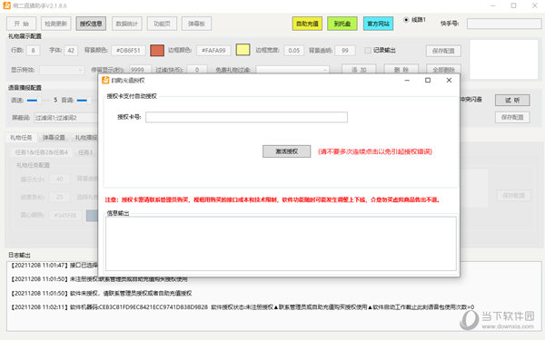This screenshot has height=340, width=545.
Task: Click the 试听 button
Action: (512, 100)
